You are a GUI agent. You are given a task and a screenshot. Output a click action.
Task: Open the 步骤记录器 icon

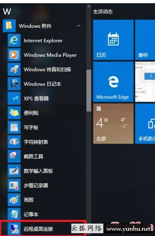pos(14,185)
